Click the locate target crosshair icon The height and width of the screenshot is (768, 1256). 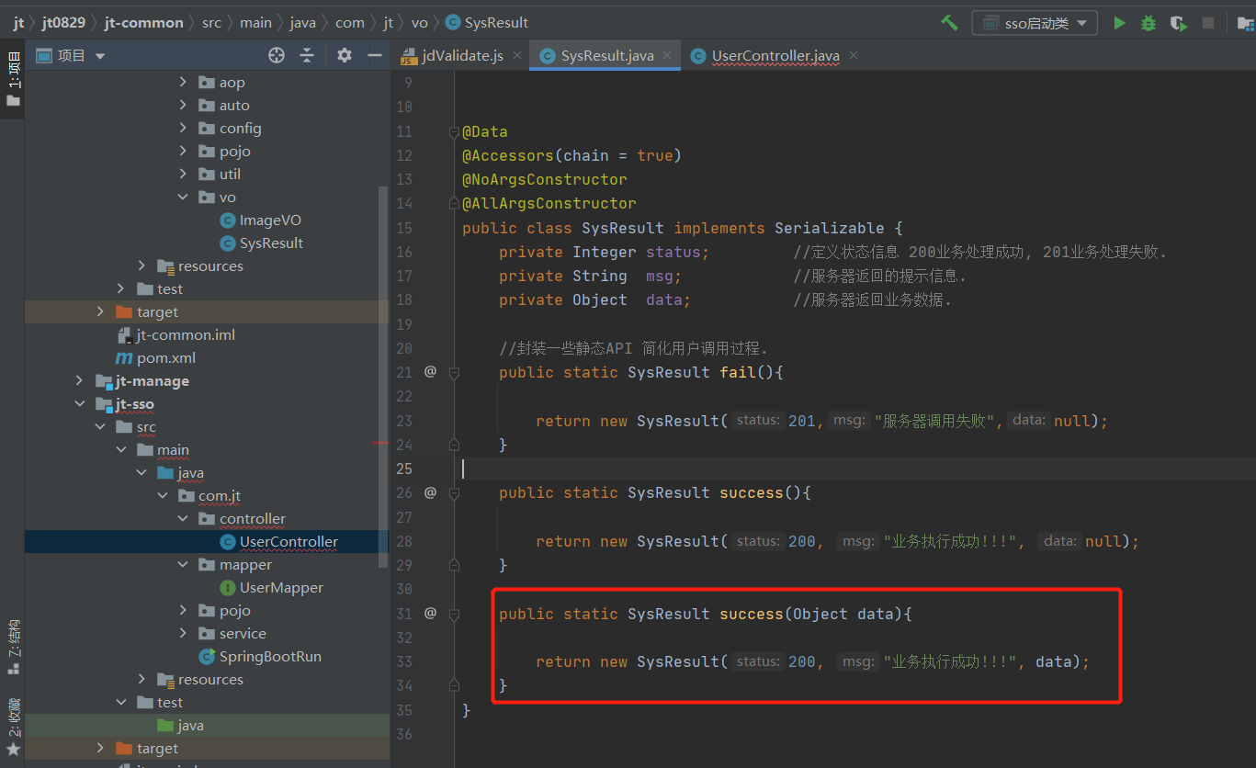point(277,56)
